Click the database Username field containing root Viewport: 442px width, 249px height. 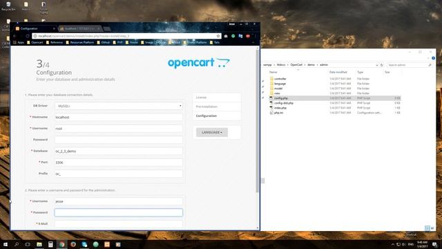(119, 129)
